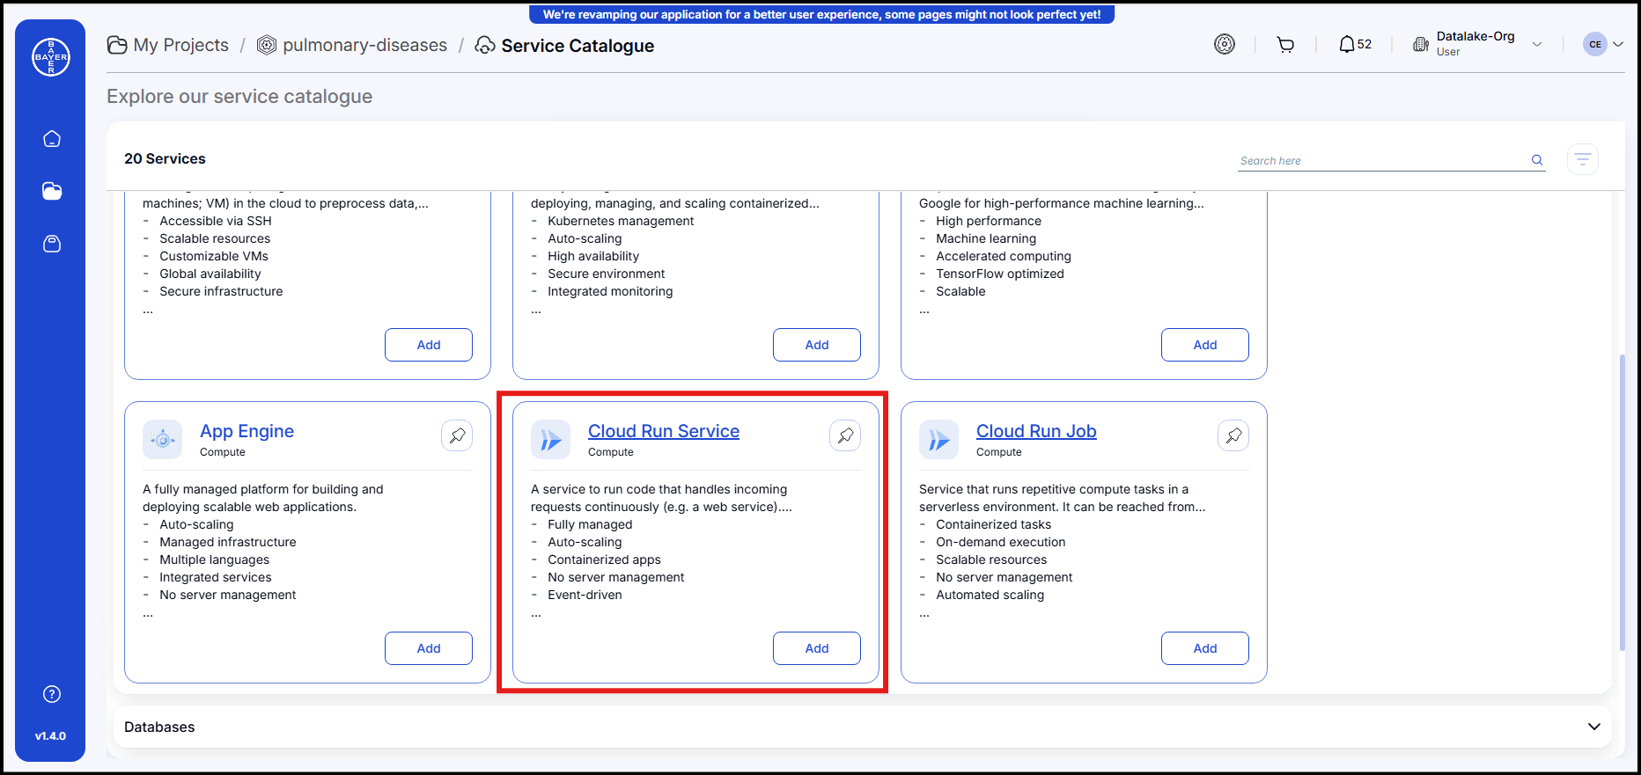Click My Projects folder breadcrumb icon
This screenshot has width=1641, height=775.
click(117, 45)
